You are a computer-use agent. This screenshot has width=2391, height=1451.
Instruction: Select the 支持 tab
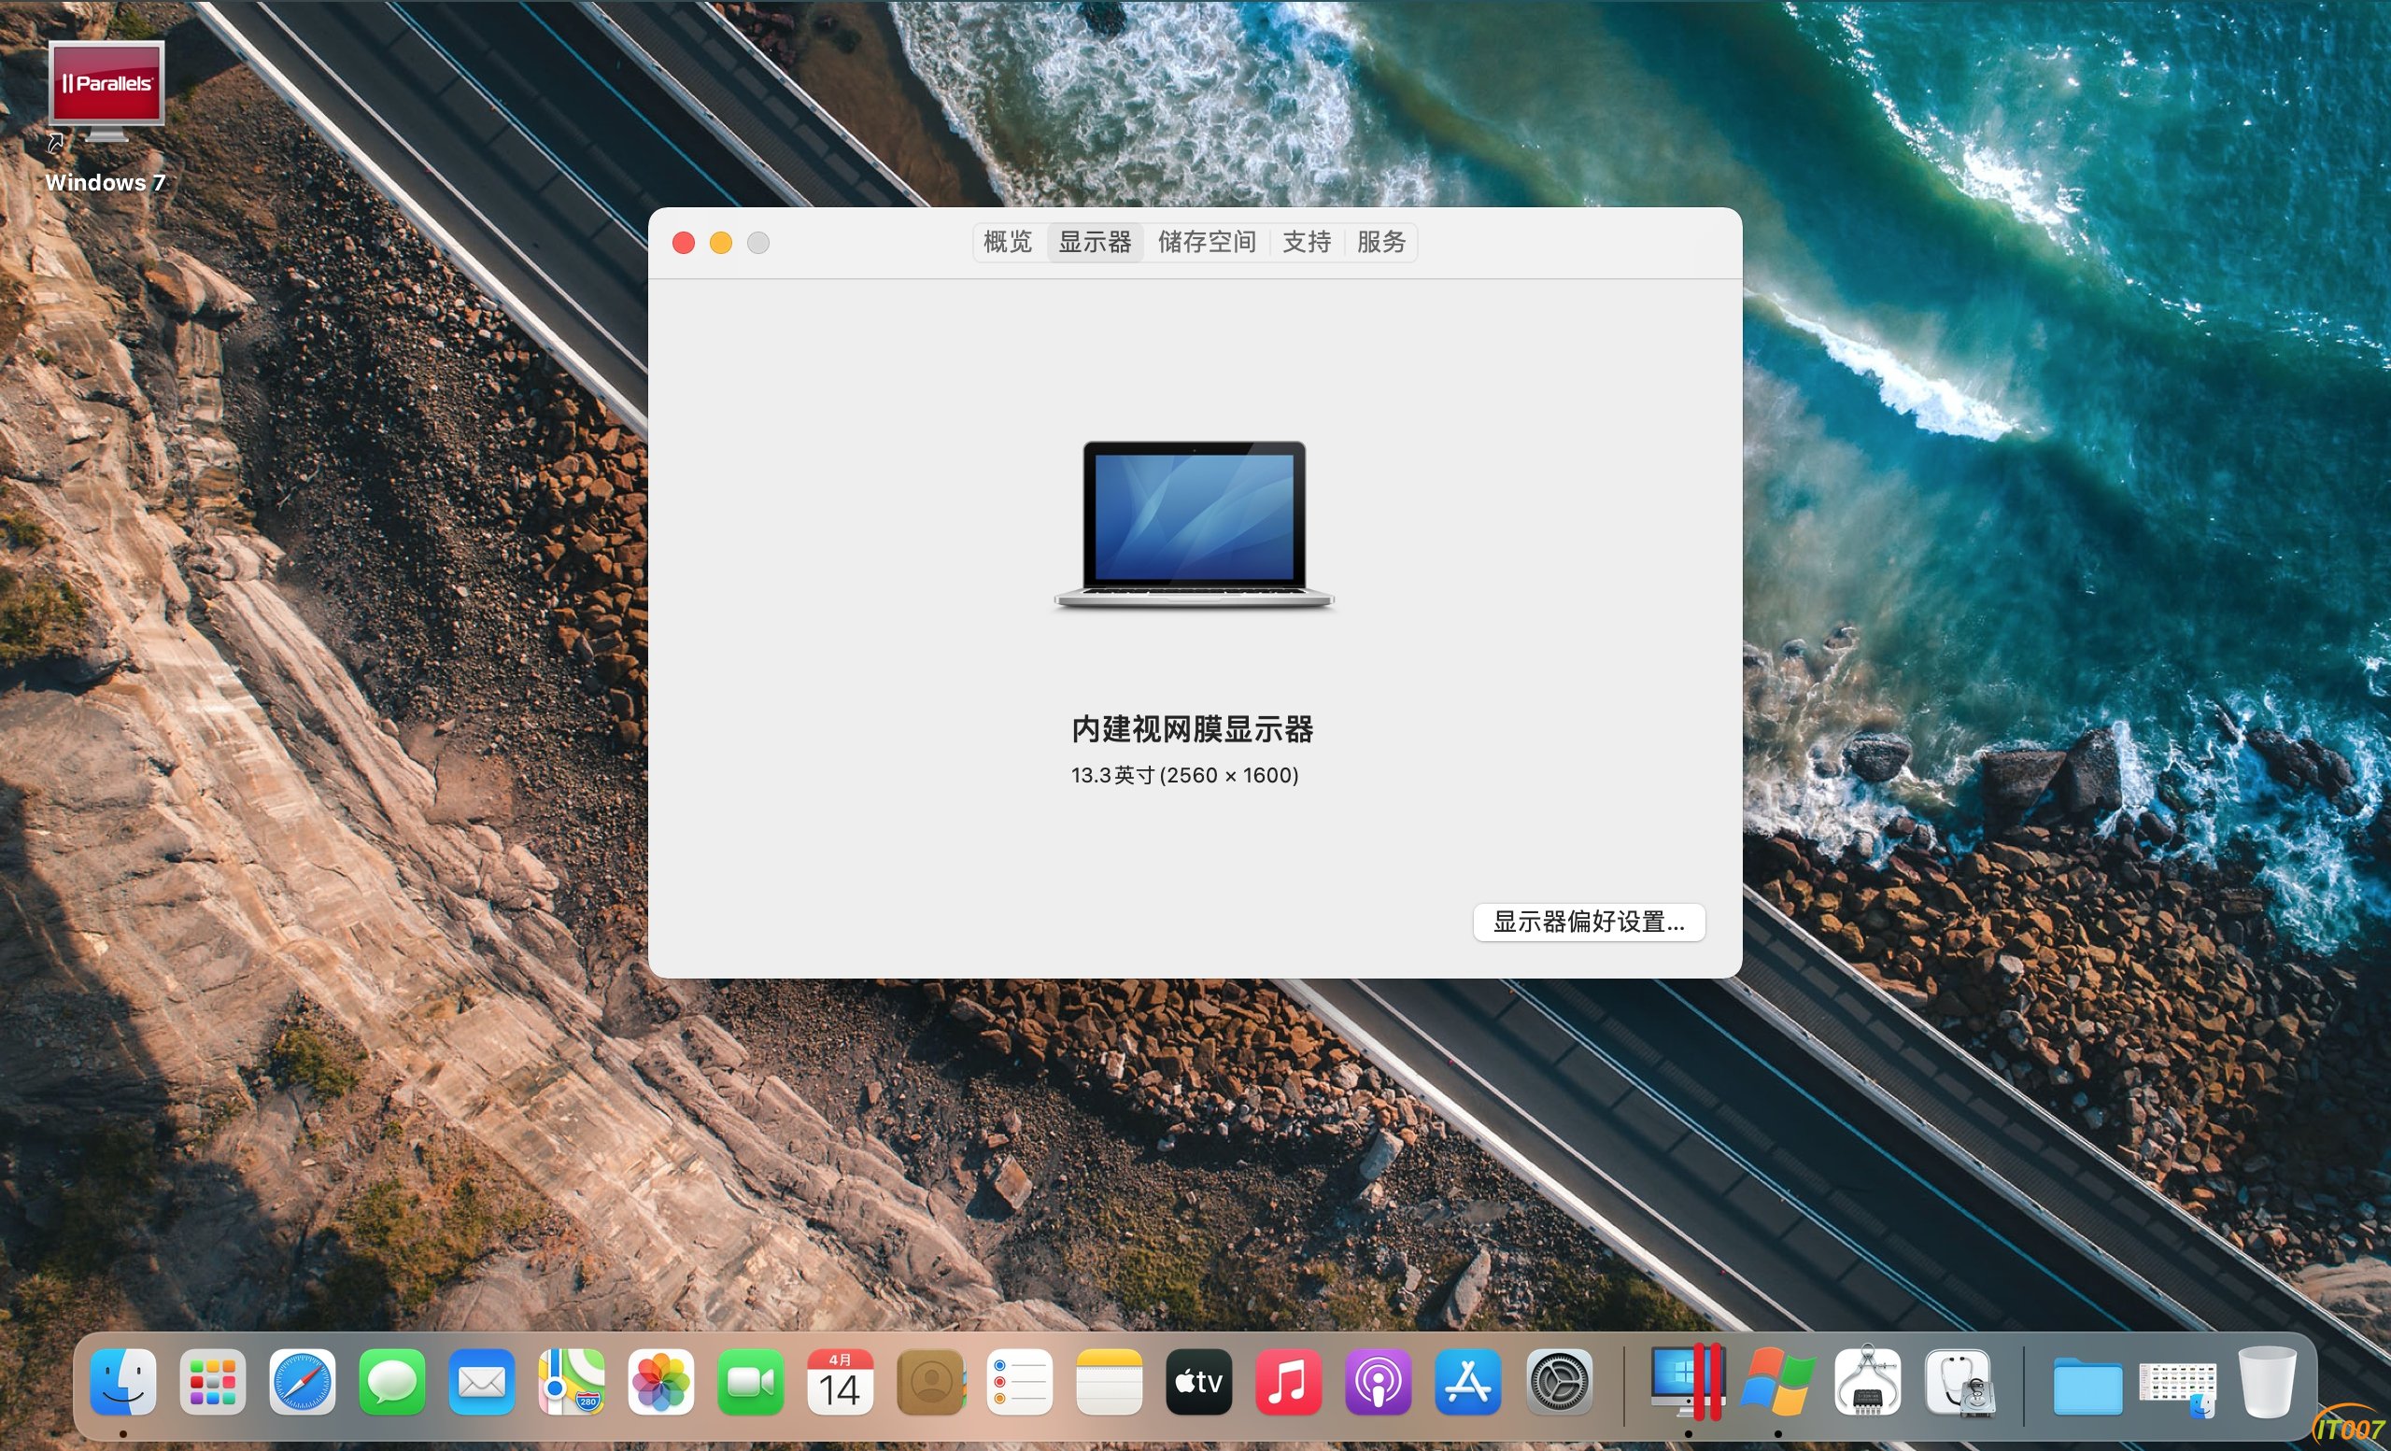[1306, 242]
